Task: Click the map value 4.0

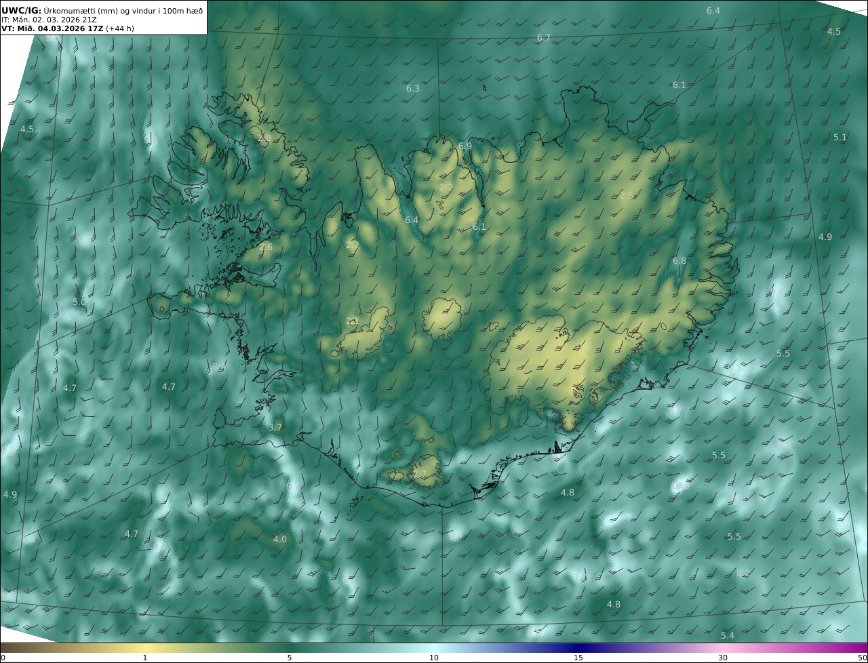Action: 280,540
